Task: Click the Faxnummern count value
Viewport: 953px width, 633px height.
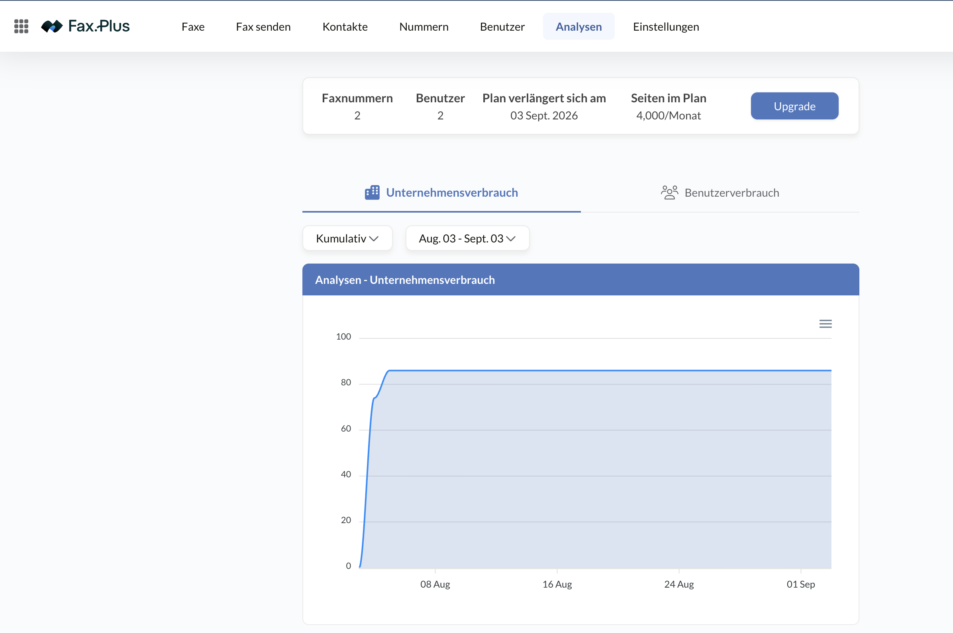Action: click(357, 115)
